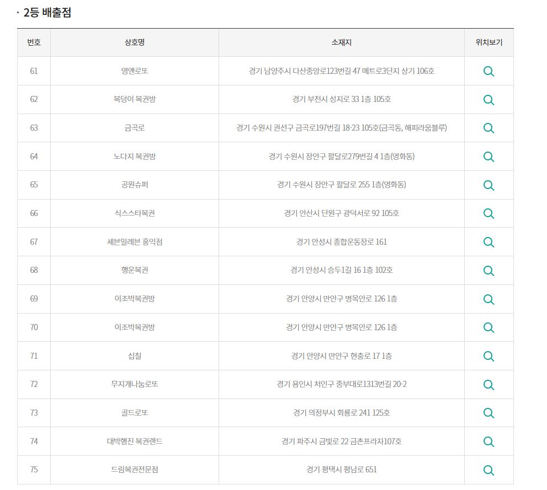
Task: Select store name 골드로또
Action: click(135, 413)
